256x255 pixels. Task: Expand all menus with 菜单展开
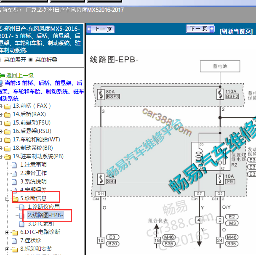click(15, 60)
